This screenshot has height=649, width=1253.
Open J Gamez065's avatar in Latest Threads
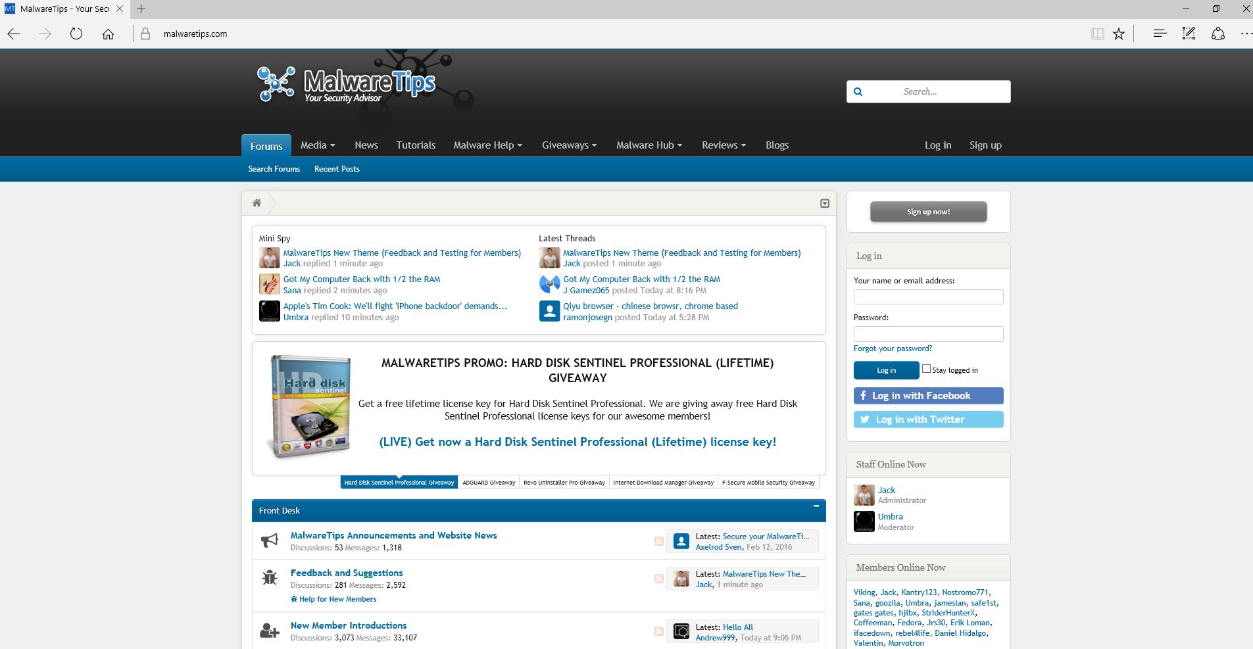[x=550, y=285]
